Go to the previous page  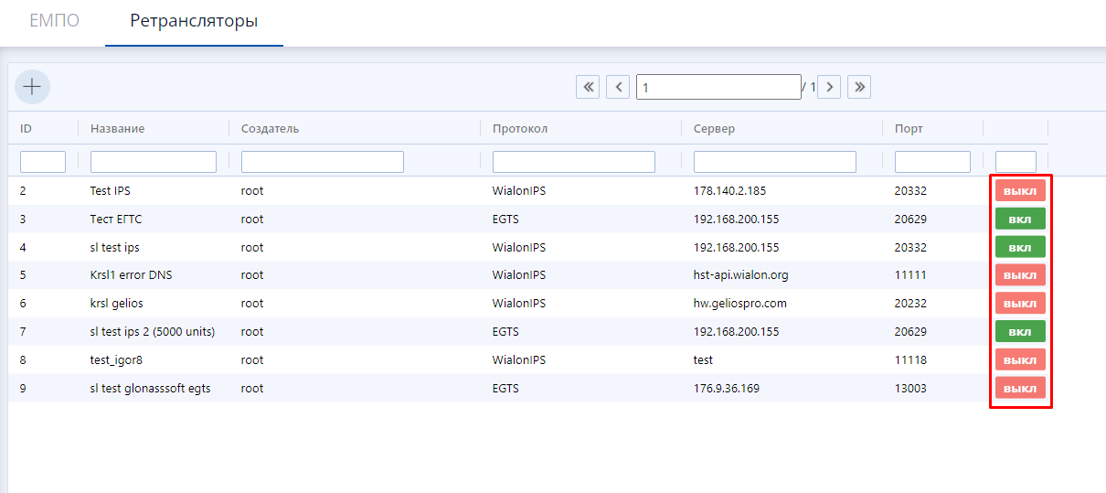[619, 87]
